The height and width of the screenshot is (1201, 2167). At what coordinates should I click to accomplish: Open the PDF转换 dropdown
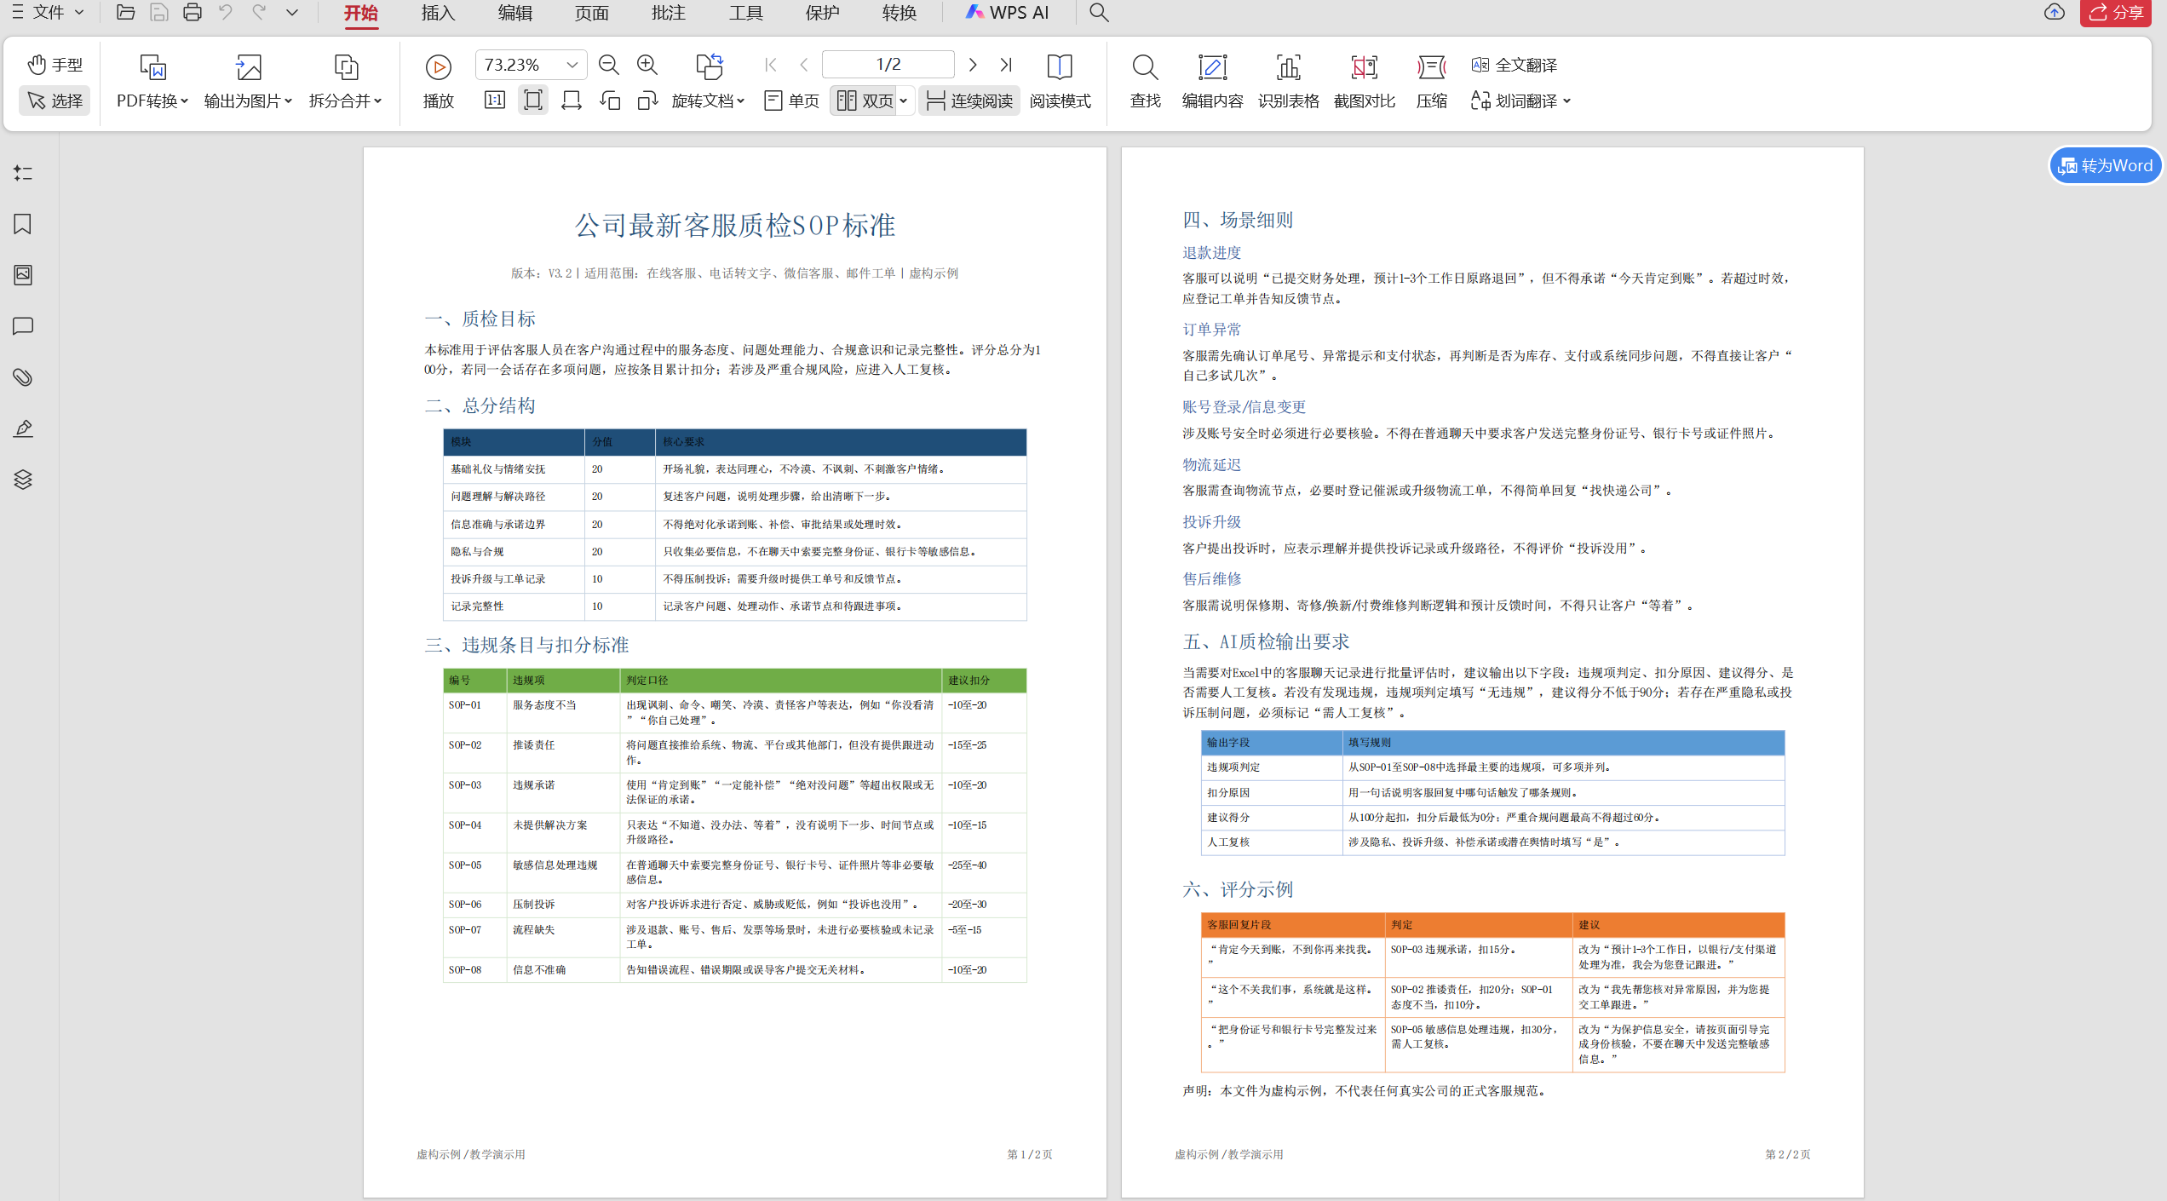click(x=152, y=82)
